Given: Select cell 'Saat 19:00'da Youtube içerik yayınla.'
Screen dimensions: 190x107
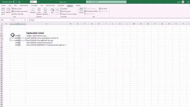Looking at the screenshot, I should click(x=39, y=43).
